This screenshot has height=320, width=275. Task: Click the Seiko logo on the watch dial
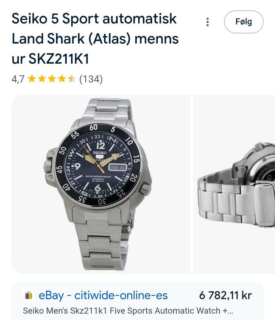100,153
